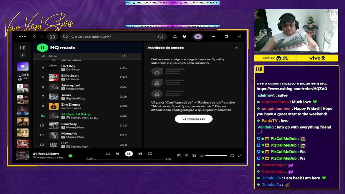
Task: Mute with the volume speaker icon
Action: coord(201,156)
